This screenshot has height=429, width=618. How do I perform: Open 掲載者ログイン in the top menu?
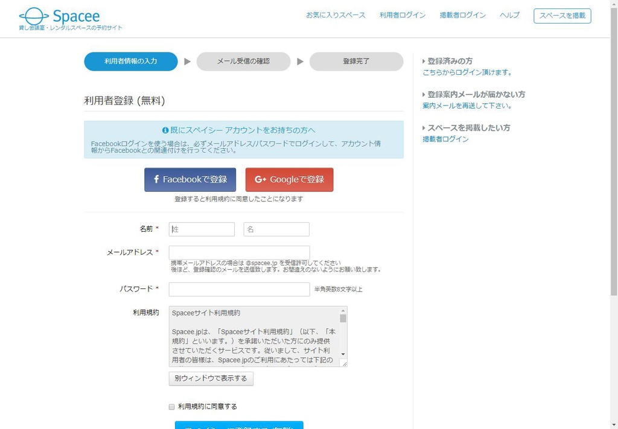(x=463, y=15)
